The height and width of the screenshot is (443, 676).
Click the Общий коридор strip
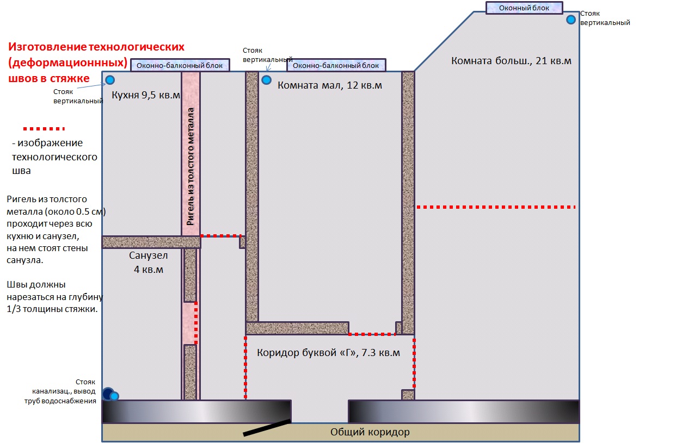point(341,433)
